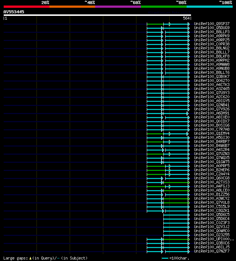Click the orange ~40% identity legend bar
Screen dimensions: 236x261
(72, 7)
